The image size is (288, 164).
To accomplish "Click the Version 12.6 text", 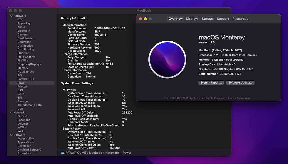I will (207, 43).
